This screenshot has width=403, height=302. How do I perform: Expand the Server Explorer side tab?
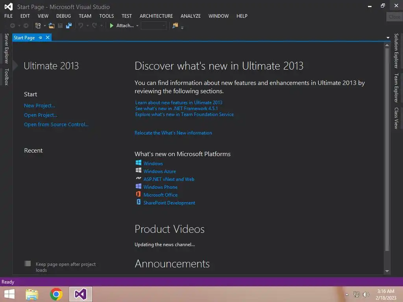tap(6, 48)
